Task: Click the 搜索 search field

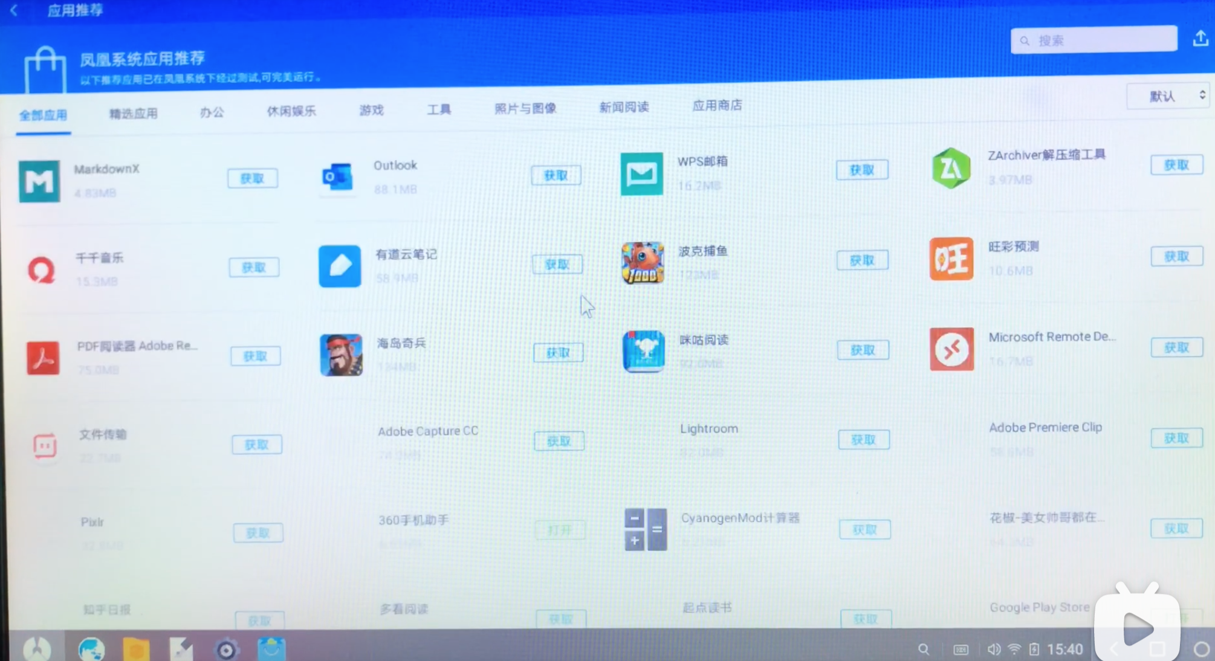Action: 1093,40
